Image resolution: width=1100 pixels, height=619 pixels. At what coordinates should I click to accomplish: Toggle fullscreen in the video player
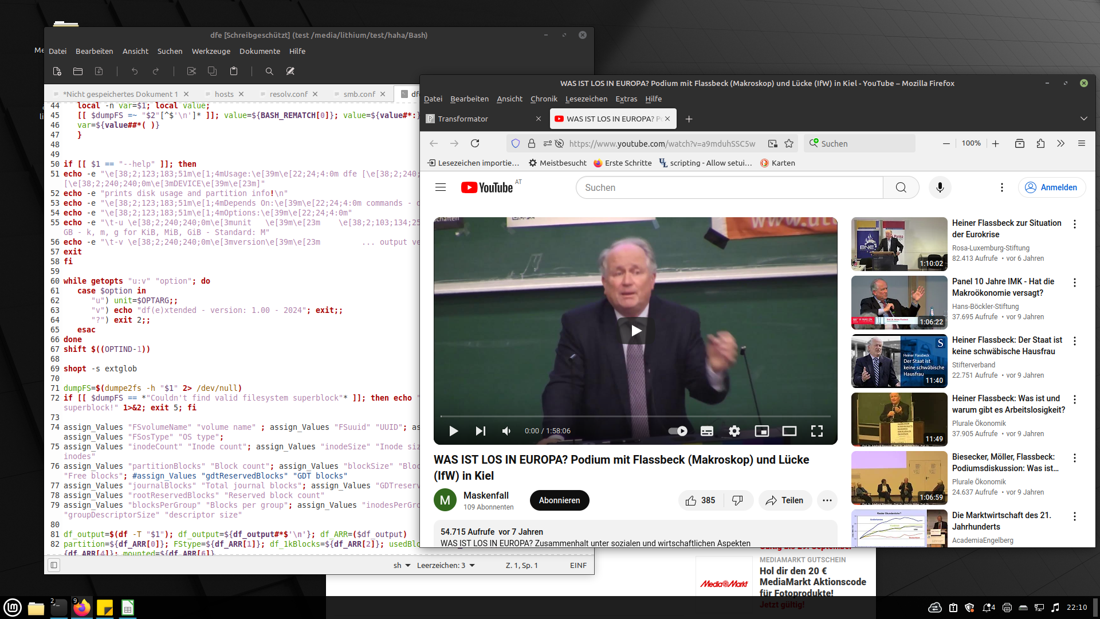[817, 431]
